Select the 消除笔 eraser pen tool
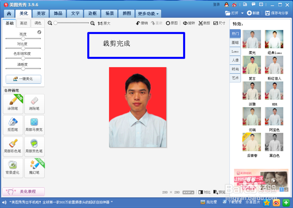 click(x=34, y=104)
